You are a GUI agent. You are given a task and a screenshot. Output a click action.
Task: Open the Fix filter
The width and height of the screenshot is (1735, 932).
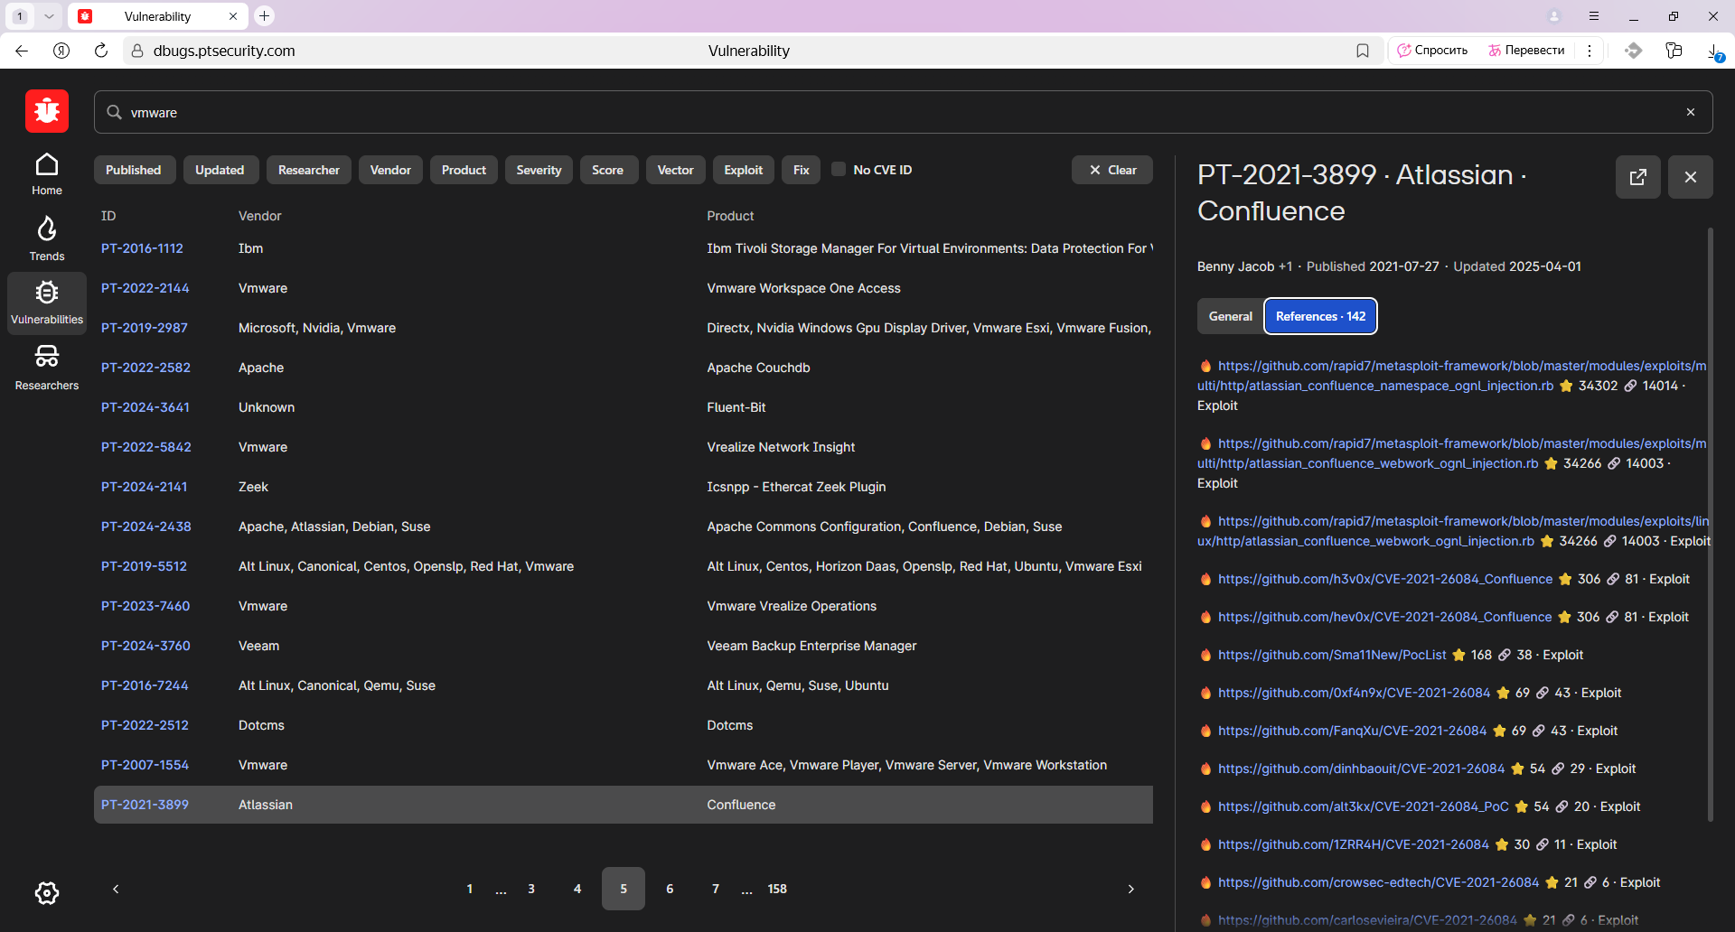(802, 170)
